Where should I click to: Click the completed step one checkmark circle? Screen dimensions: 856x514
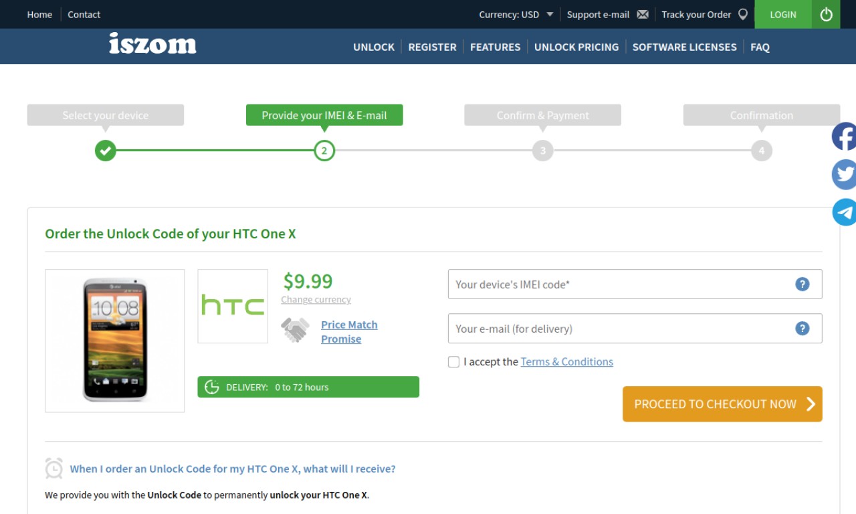pyautogui.click(x=105, y=151)
